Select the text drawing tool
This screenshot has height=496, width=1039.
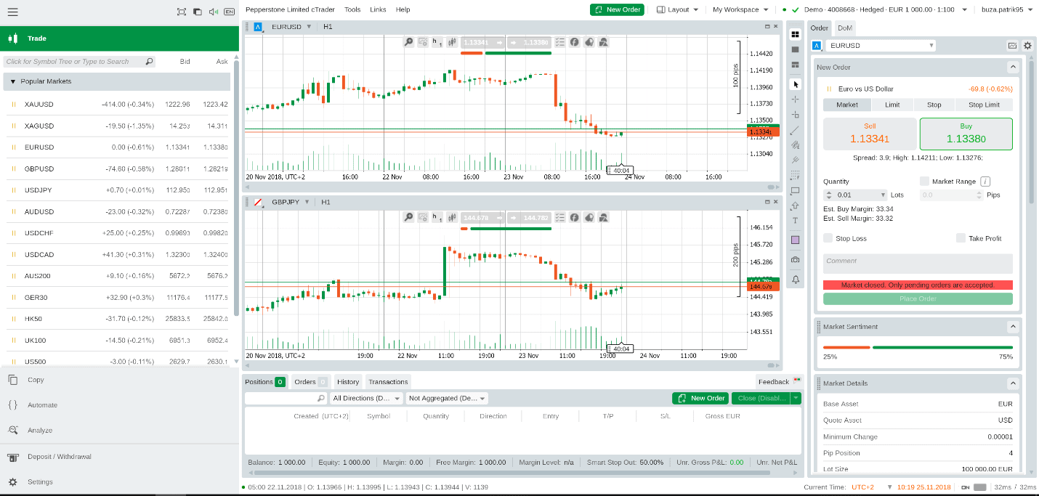pos(796,221)
